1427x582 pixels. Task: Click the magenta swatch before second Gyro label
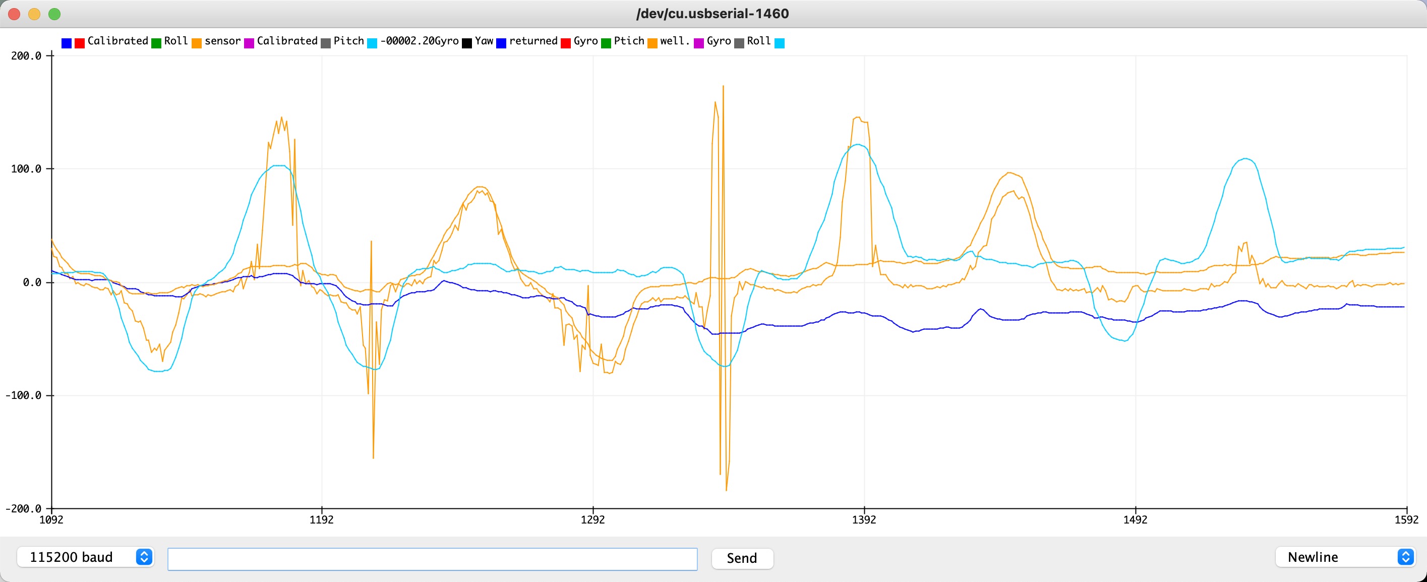pos(699,43)
